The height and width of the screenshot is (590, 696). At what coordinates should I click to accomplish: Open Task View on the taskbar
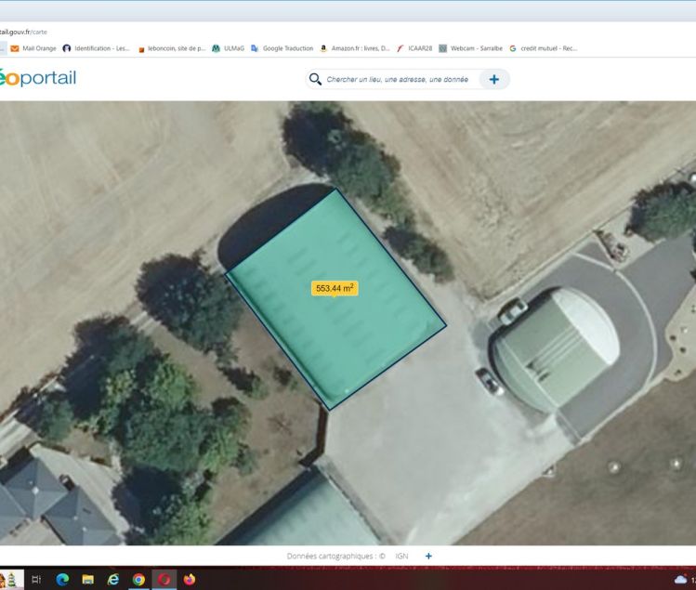[x=36, y=580]
